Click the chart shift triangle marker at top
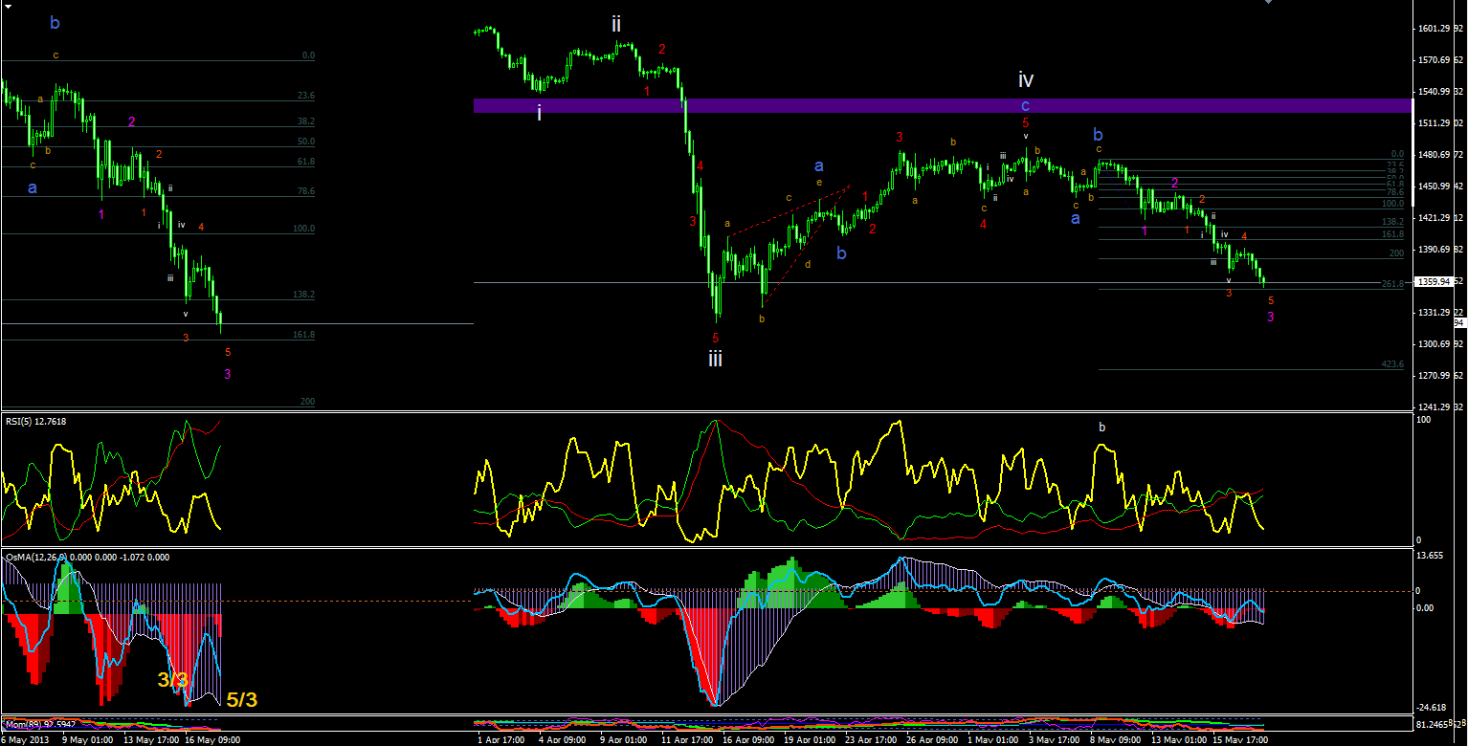The height and width of the screenshot is (746, 1468). pyautogui.click(x=1270, y=2)
